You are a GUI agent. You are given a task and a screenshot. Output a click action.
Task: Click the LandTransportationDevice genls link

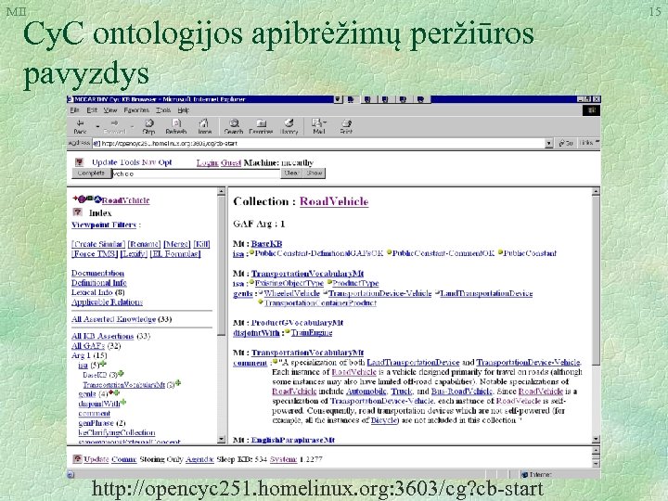[x=486, y=293]
